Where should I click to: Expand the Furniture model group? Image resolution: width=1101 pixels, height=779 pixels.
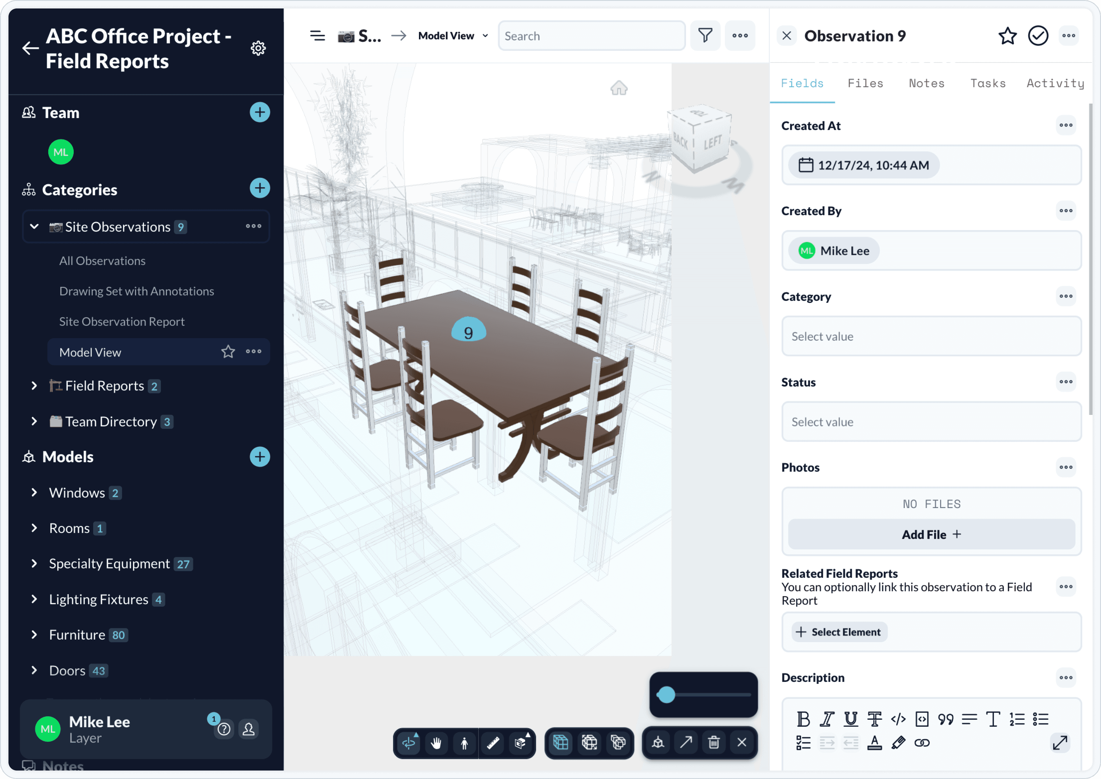click(x=34, y=634)
